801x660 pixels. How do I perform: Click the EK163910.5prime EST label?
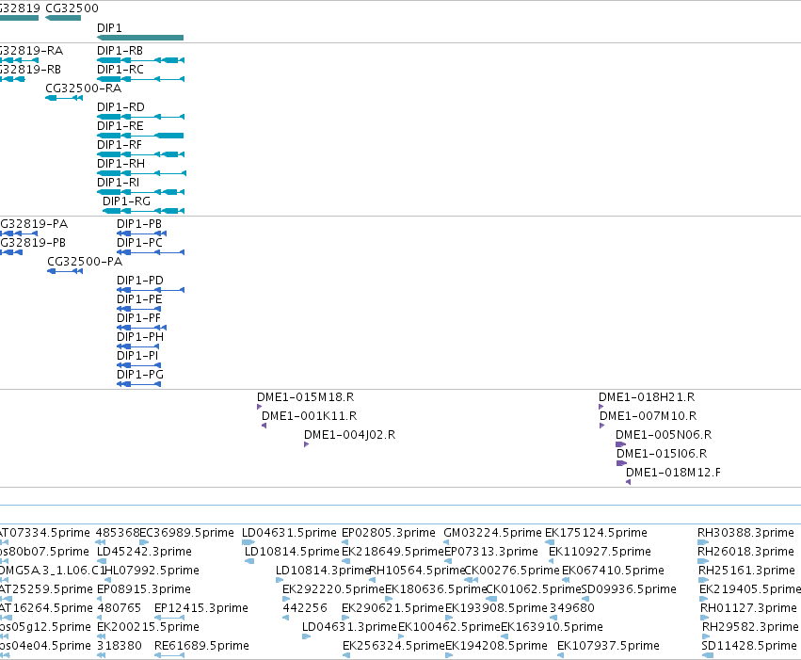pos(552,628)
